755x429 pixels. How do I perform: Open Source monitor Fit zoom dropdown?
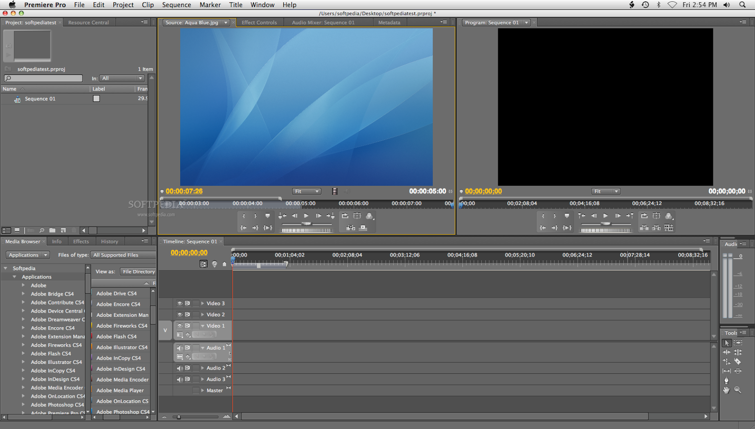point(306,191)
